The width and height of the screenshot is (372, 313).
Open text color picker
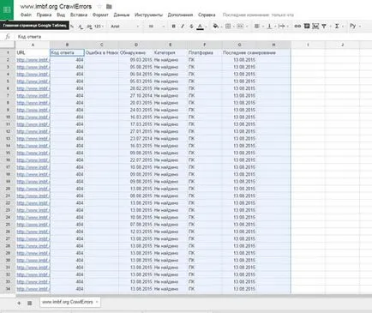[x=201, y=27]
